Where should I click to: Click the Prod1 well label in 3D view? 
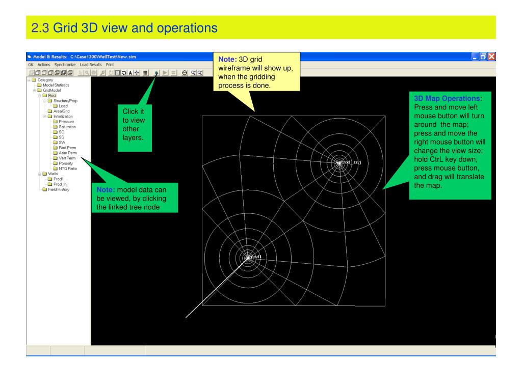pyautogui.click(x=255, y=257)
